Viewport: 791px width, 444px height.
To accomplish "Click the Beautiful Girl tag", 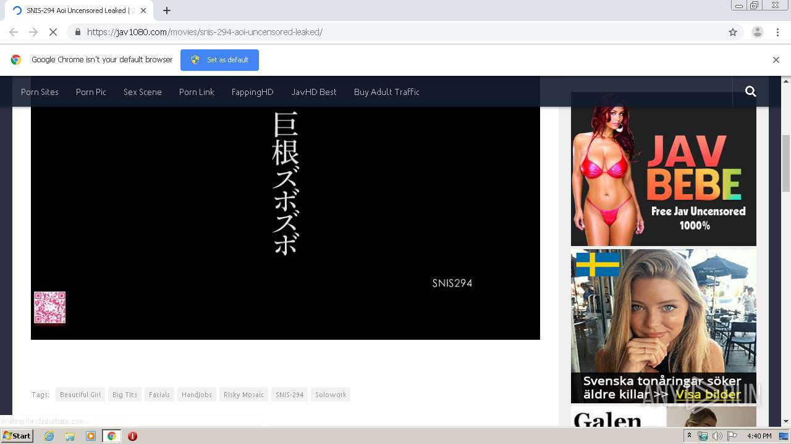I will pyautogui.click(x=80, y=395).
